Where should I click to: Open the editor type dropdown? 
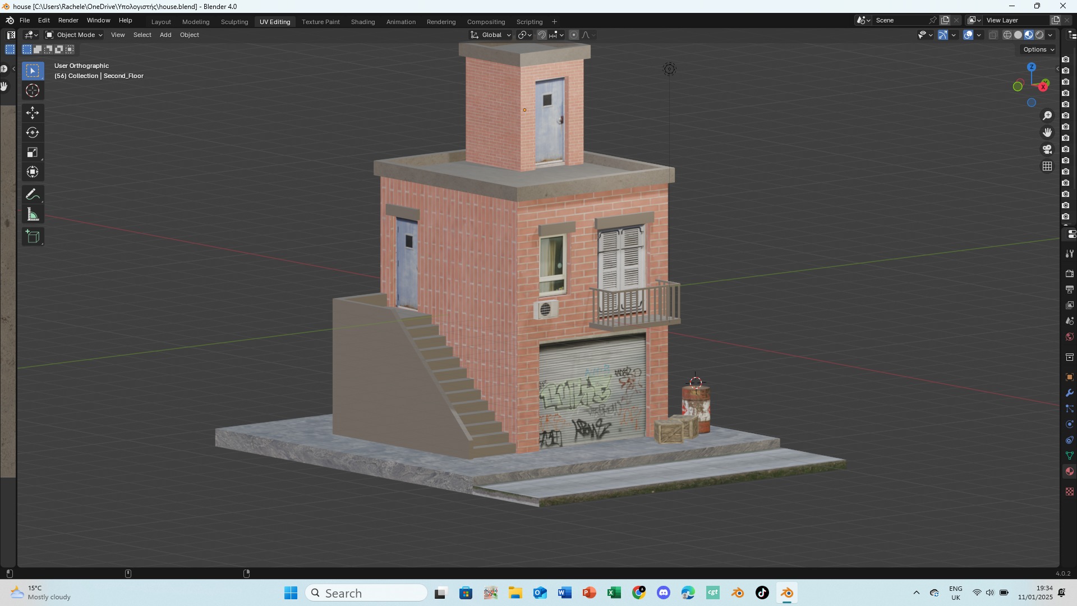[x=31, y=35]
